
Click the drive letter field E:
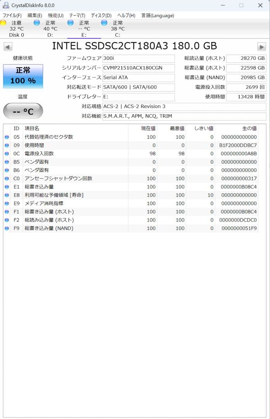pyautogui.click(x=138, y=97)
